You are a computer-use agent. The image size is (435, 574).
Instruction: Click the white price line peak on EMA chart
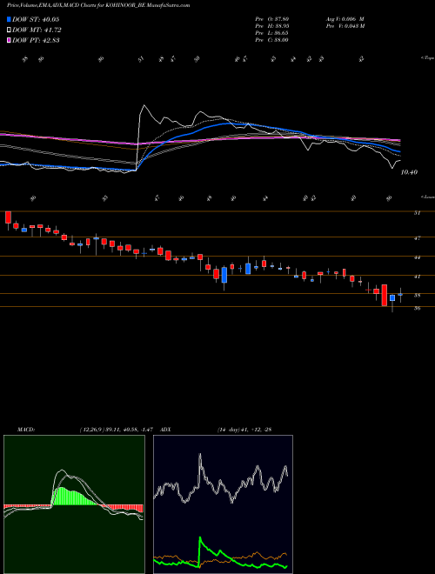[x=144, y=106]
